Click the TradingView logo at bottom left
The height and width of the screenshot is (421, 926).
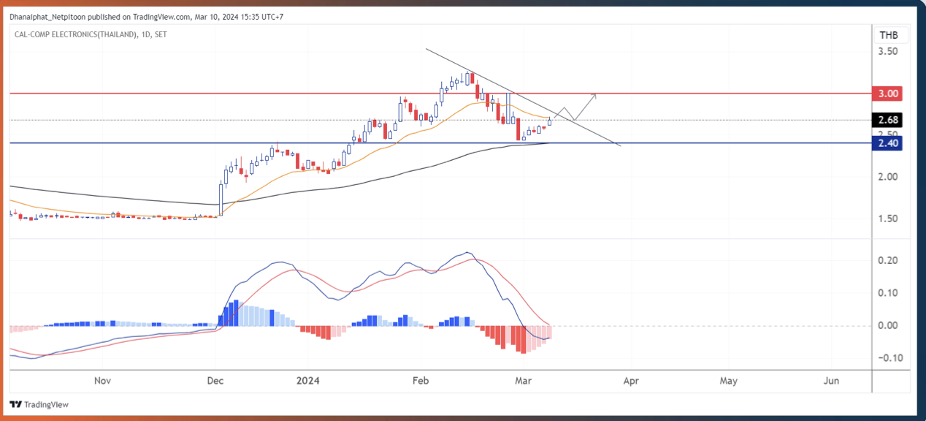click(x=38, y=405)
